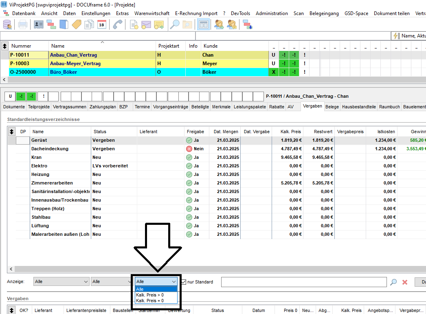This screenshot has height=314, width=426.
Task: Click the Lieferantenpreisliste column header
Action: tap(86, 310)
